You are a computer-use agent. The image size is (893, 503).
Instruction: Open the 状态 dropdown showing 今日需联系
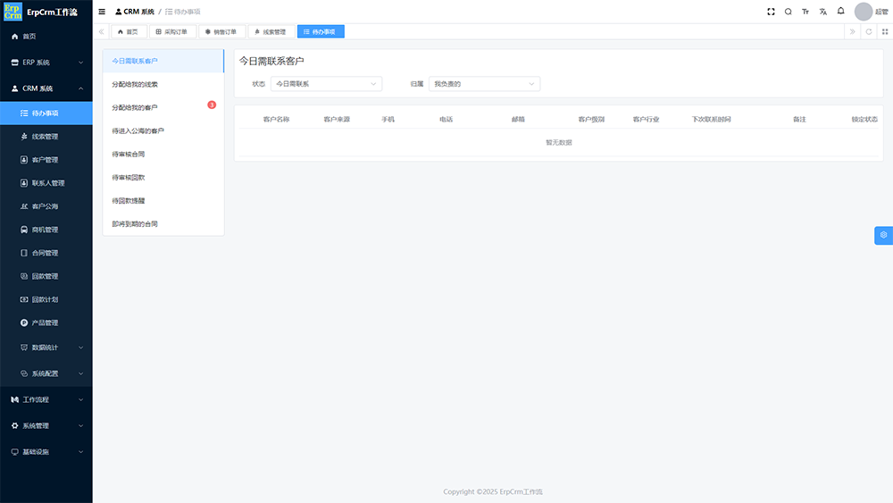point(326,84)
